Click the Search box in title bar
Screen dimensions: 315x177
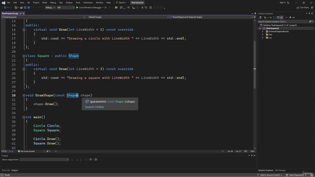121,2
